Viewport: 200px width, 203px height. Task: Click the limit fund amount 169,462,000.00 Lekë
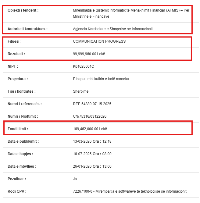90,129
